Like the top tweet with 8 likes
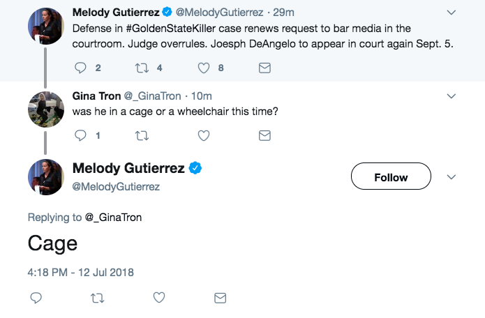 204,68
